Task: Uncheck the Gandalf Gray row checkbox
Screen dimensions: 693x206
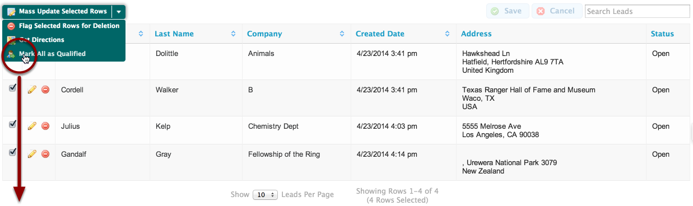Action: (x=12, y=153)
